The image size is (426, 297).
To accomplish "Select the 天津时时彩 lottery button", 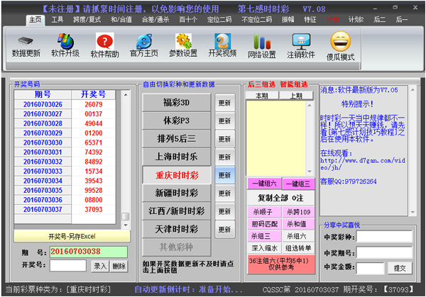I will coord(176,229).
